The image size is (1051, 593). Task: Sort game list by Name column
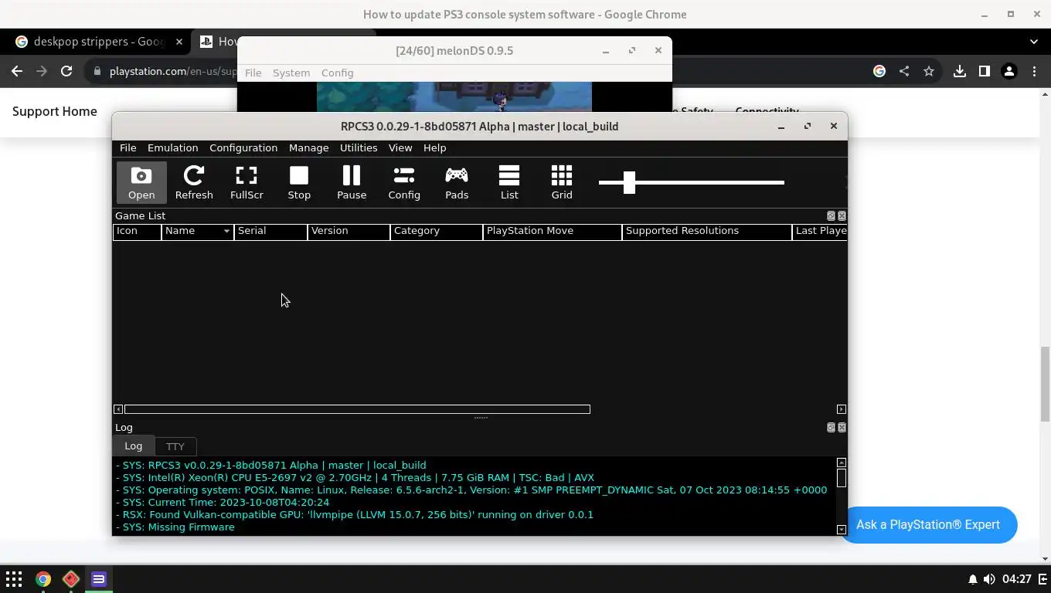tap(198, 231)
